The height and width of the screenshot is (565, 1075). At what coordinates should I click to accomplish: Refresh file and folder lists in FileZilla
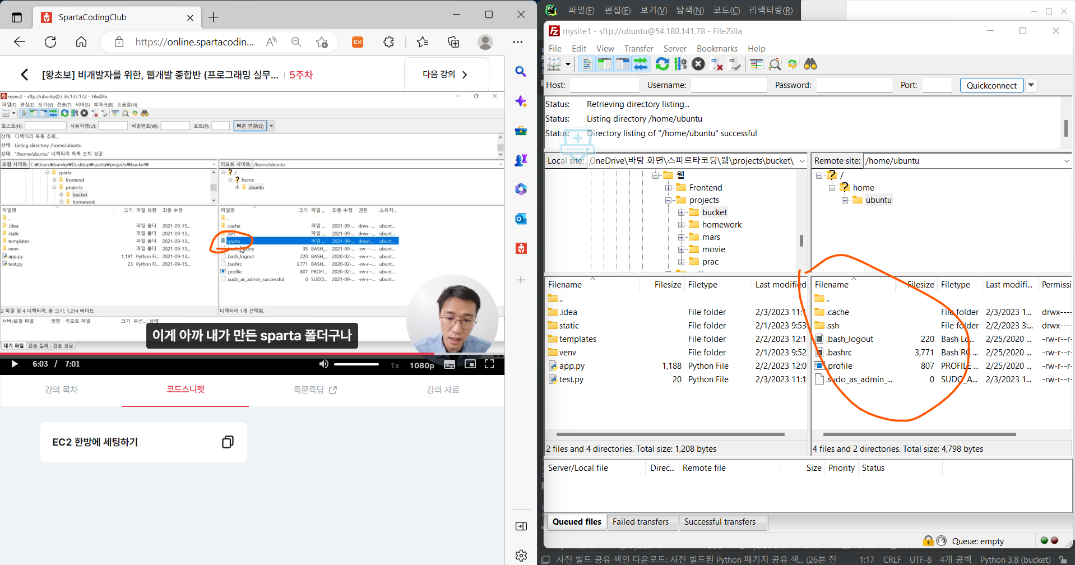click(662, 64)
